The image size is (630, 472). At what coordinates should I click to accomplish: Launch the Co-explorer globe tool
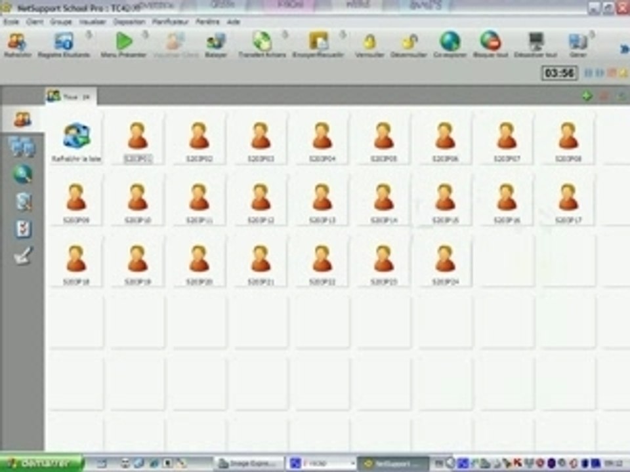pos(450,45)
